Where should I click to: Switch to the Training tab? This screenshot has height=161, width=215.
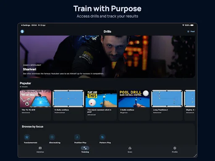point(85,150)
